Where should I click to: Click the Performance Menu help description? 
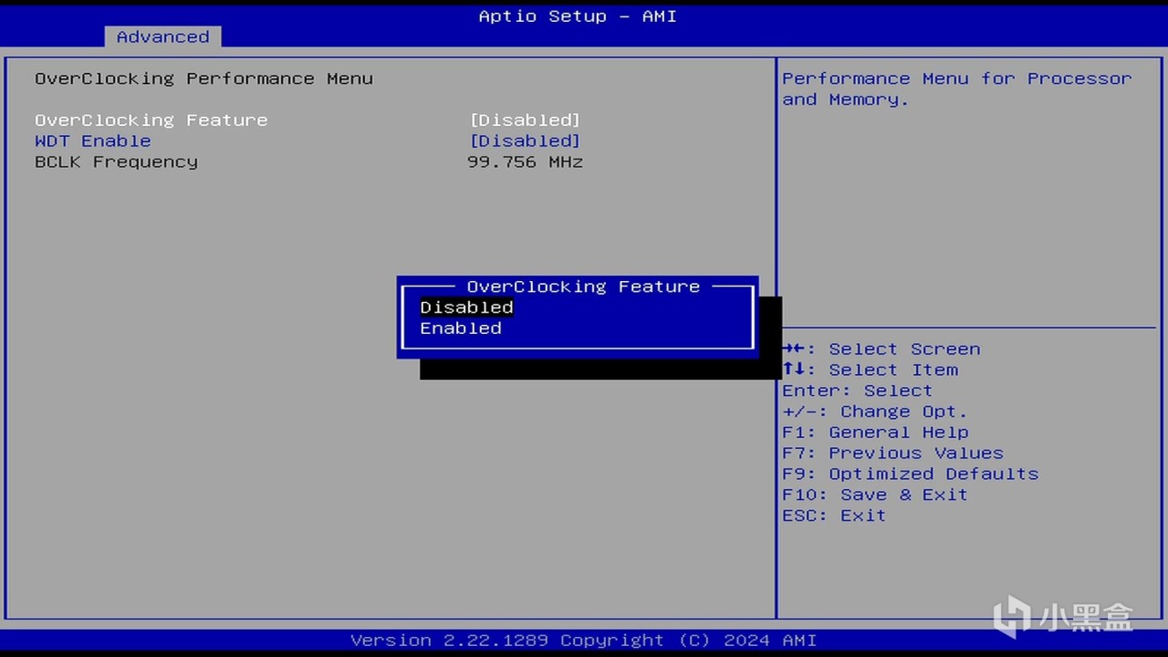click(957, 89)
